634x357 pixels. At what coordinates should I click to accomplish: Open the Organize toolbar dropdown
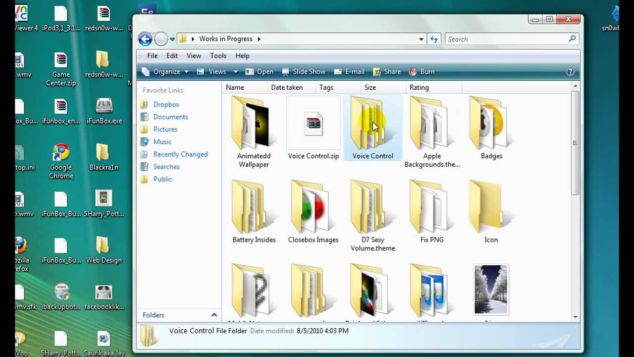coord(165,71)
